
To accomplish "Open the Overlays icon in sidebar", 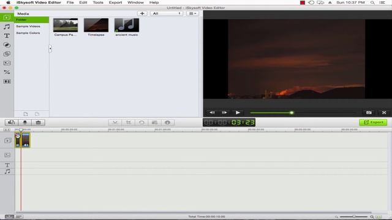I will 7,54.
